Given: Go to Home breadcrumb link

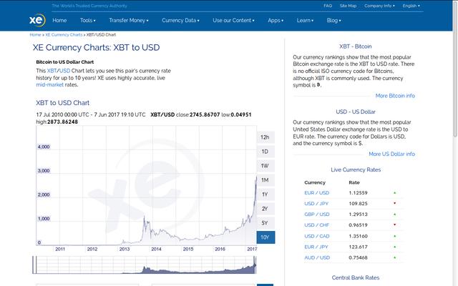Looking at the screenshot, I should 35,35.
